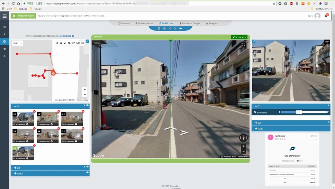Click the share icon in the blue toolbar
This screenshot has width=335, height=189.
point(170,28)
